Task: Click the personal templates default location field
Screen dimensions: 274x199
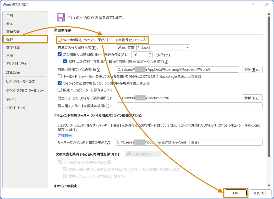Action: click(189, 106)
